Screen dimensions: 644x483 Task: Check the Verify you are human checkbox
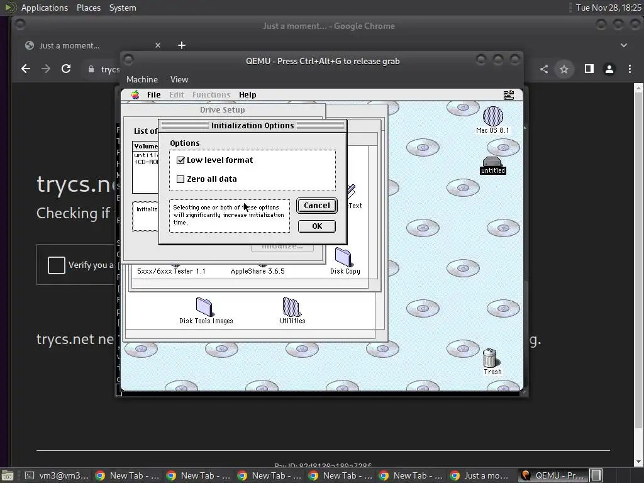[56, 265]
